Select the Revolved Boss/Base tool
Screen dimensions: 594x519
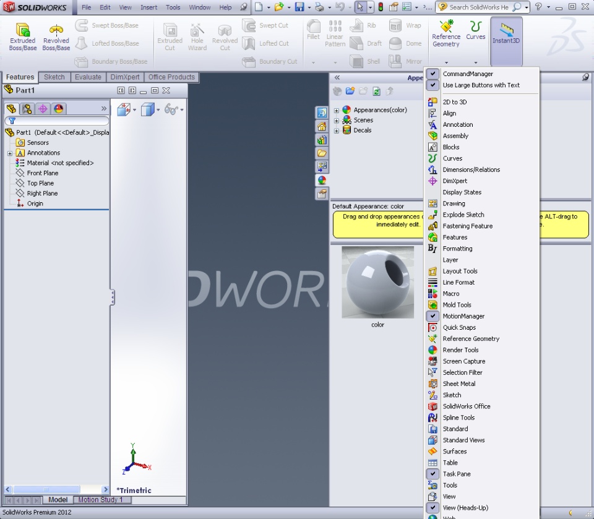(56, 36)
